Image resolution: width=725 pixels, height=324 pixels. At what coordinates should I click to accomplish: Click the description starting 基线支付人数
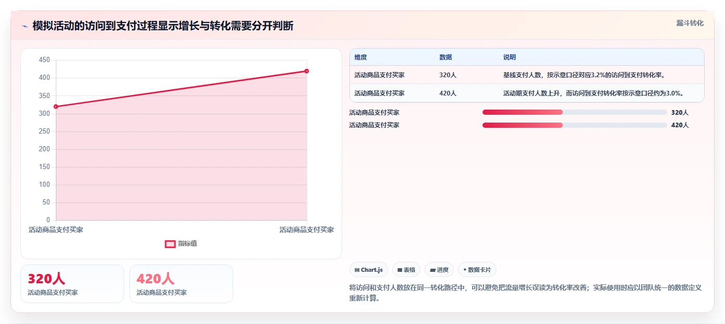(584, 75)
